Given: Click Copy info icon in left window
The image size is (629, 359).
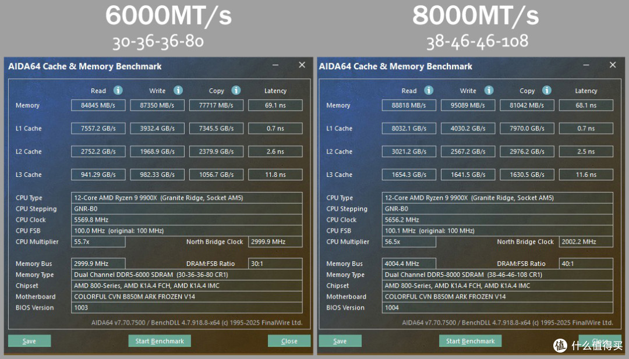Looking at the screenshot, I should (x=236, y=90).
